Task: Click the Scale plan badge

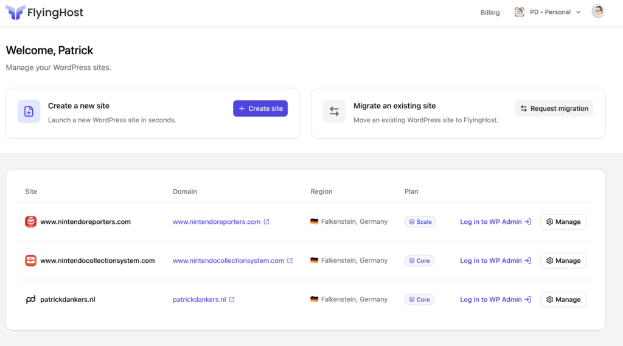Action: [420, 222]
